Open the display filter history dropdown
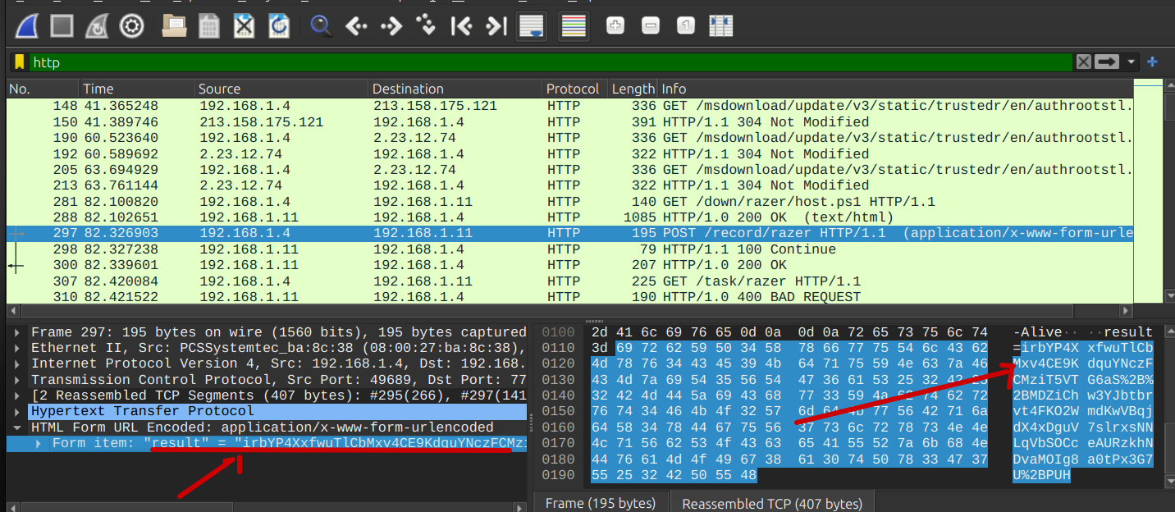Screen dimensions: 1175x512 (x=1133, y=62)
